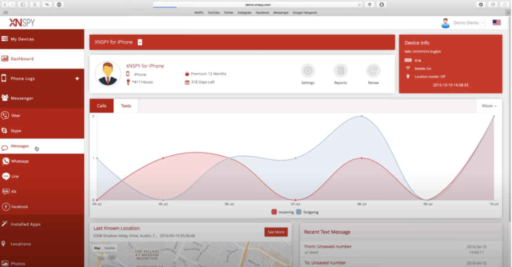The width and height of the screenshot is (512, 267).
Task: Click the location map preview
Action: click(190, 254)
